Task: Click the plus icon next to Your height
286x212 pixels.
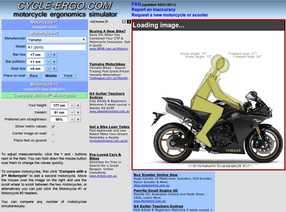Action: pyautogui.click(x=78, y=105)
